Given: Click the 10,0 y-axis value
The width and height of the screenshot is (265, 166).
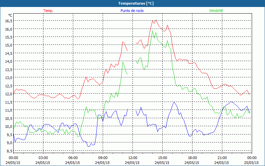Looking at the screenshot, I should pos(9,126).
